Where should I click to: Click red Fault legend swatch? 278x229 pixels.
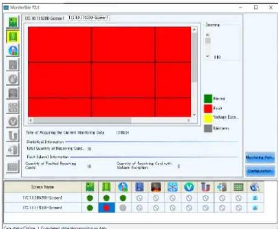tap(208, 108)
